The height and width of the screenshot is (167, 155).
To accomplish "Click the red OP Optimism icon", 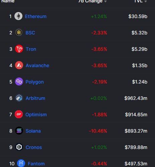I will point(19,114).
